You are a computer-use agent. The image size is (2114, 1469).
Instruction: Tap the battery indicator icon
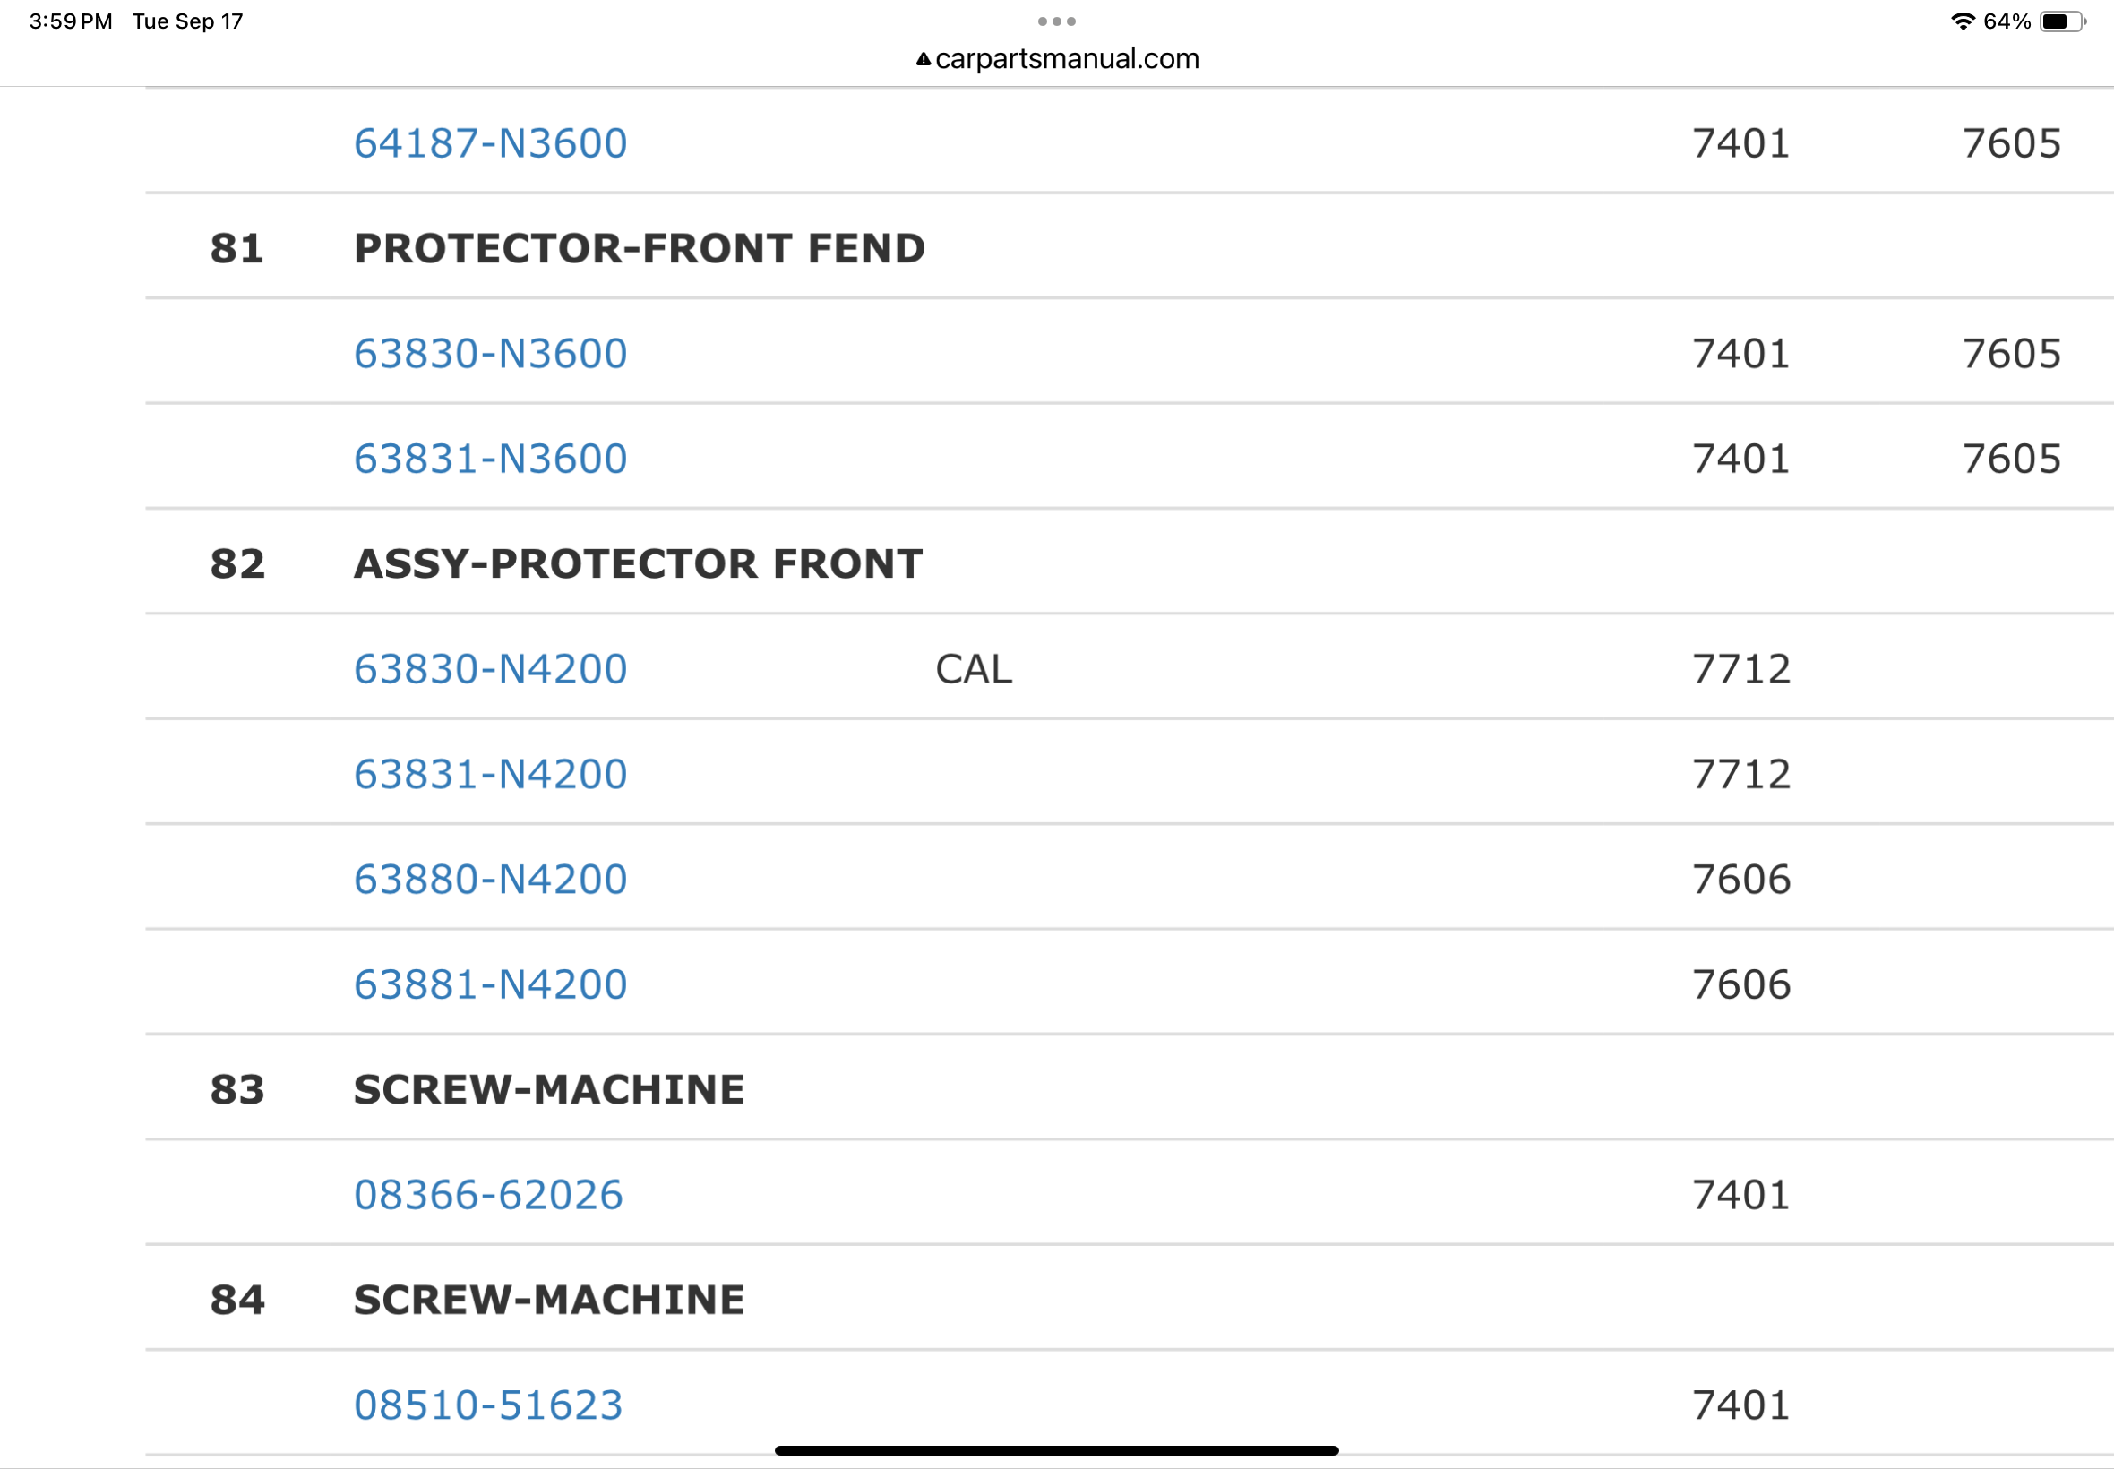[x=2062, y=21]
